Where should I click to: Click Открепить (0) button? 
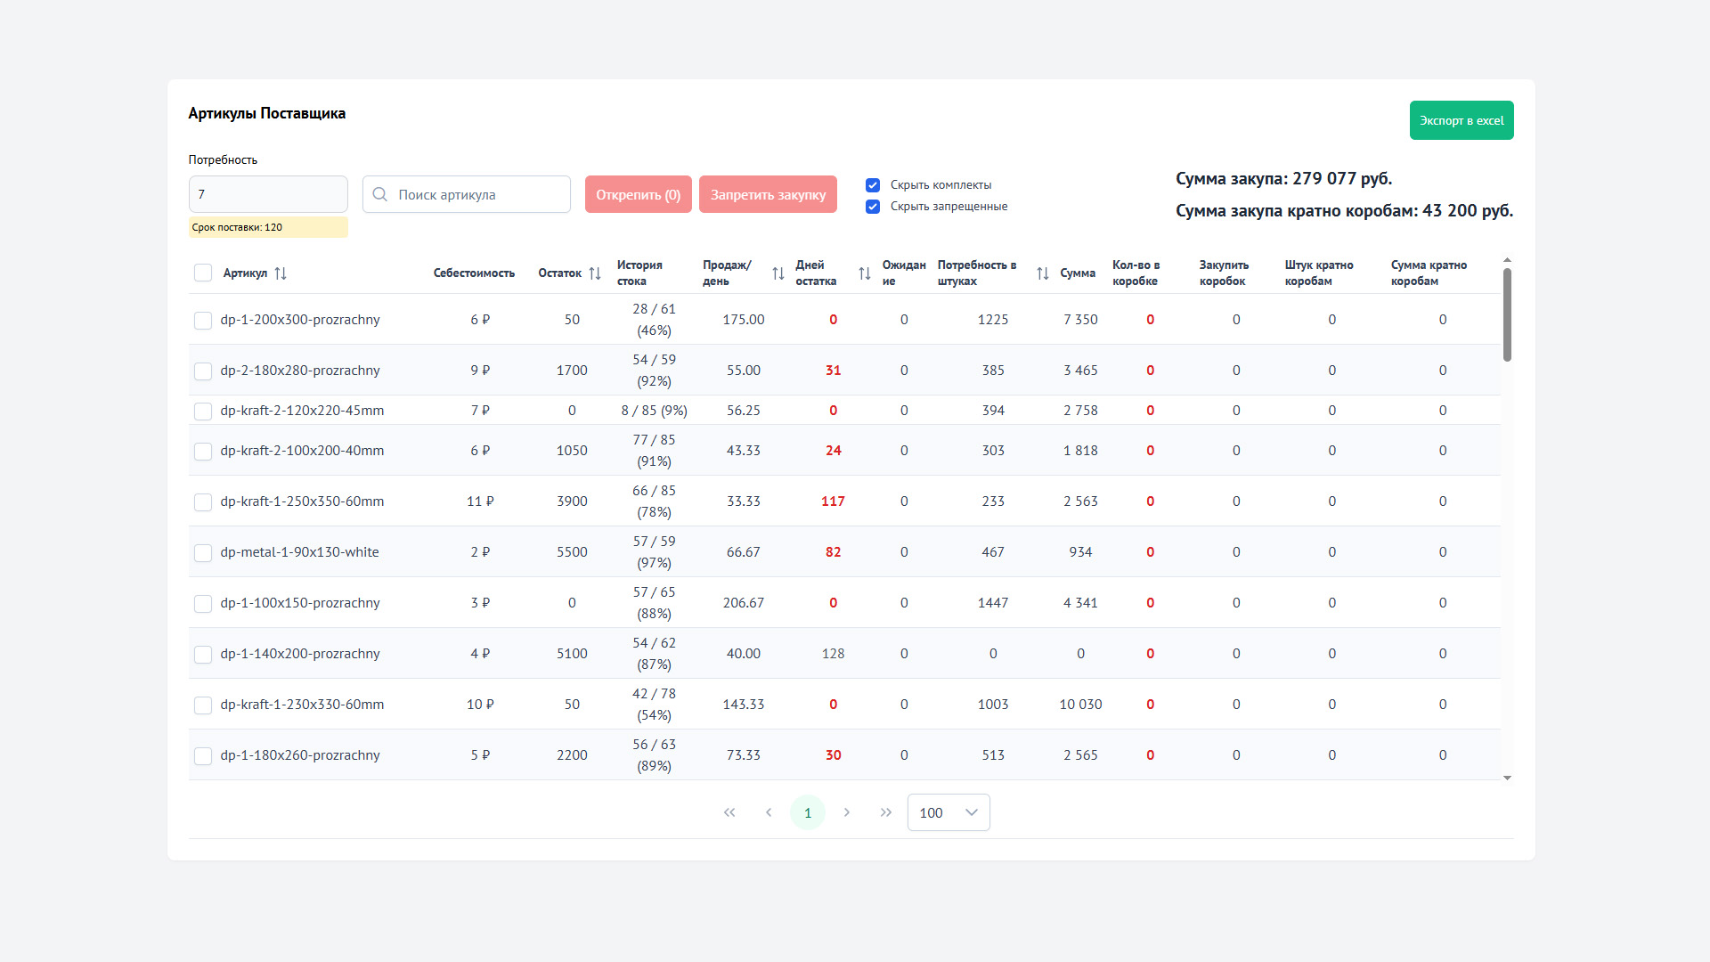pos(639,194)
